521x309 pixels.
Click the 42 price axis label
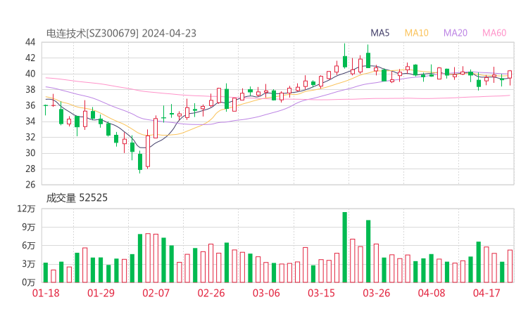[30, 58]
